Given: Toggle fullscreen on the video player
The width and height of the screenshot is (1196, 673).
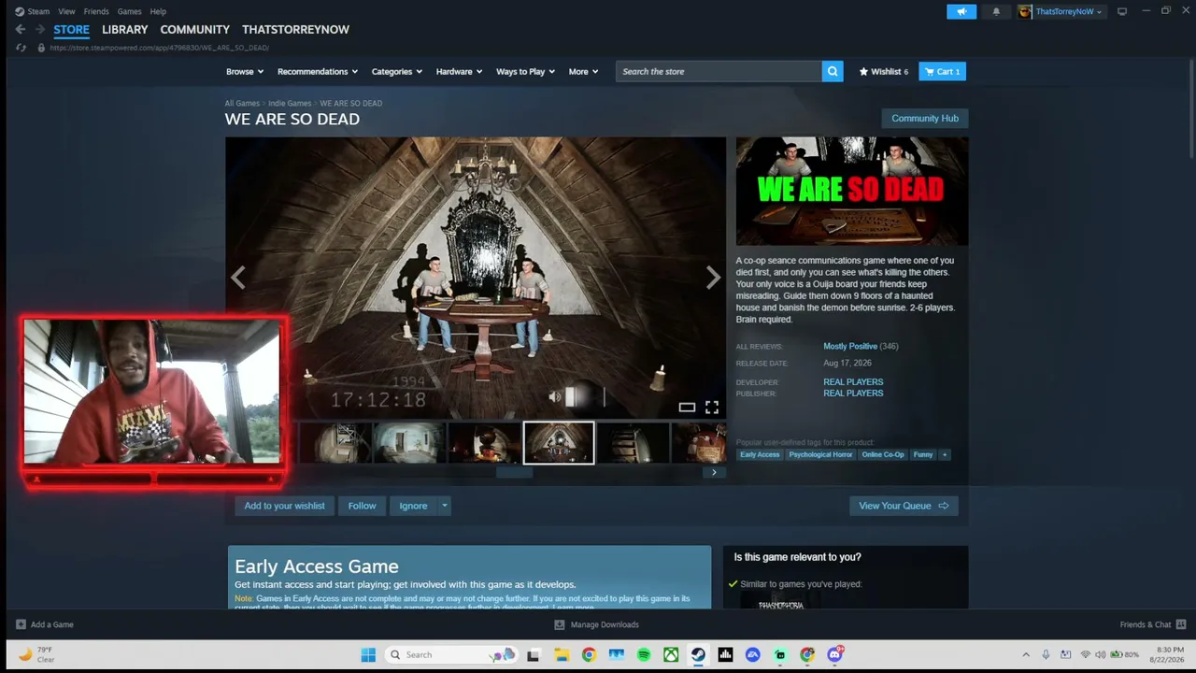Looking at the screenshot, I should 712,407.
